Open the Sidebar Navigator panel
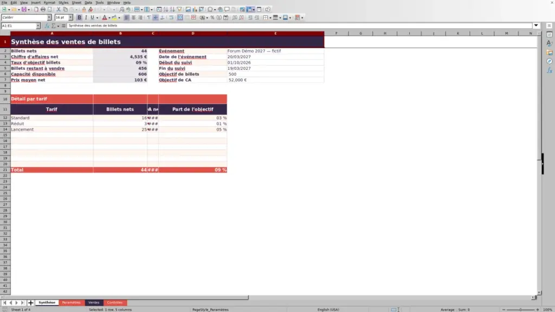Viewport: 555px width, 312px height. pos(550,62)
